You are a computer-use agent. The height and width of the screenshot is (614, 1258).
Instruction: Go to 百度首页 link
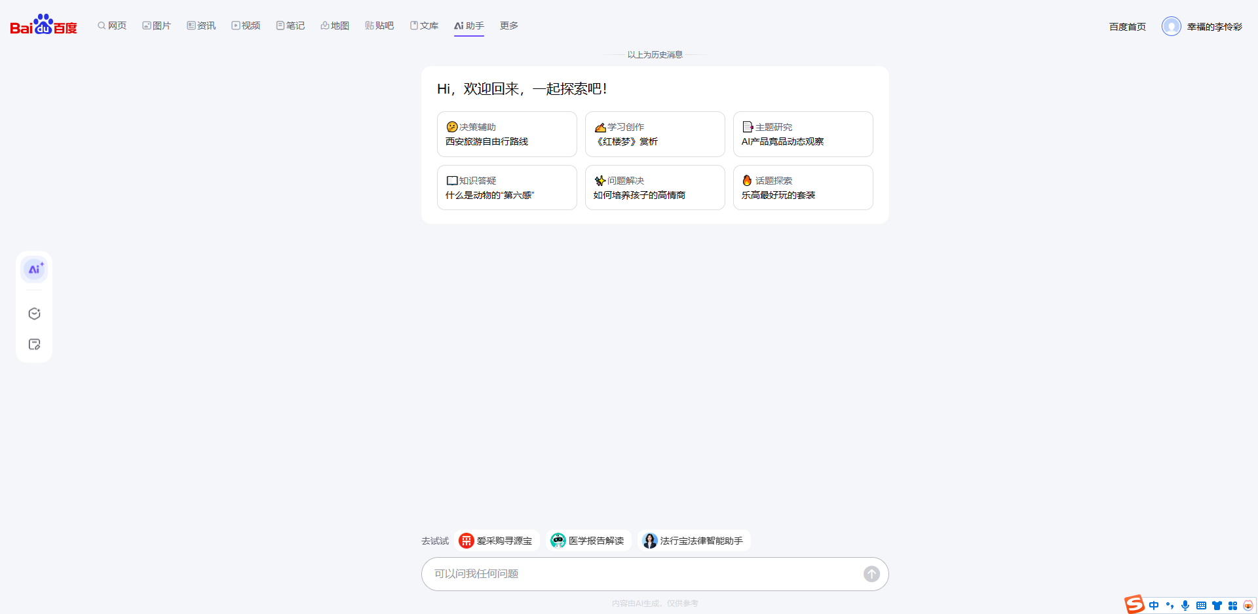click(1126, 26)
